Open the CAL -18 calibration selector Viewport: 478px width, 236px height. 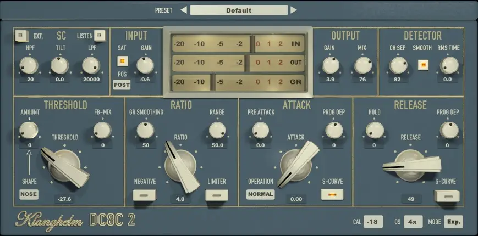tap(373, 222)
